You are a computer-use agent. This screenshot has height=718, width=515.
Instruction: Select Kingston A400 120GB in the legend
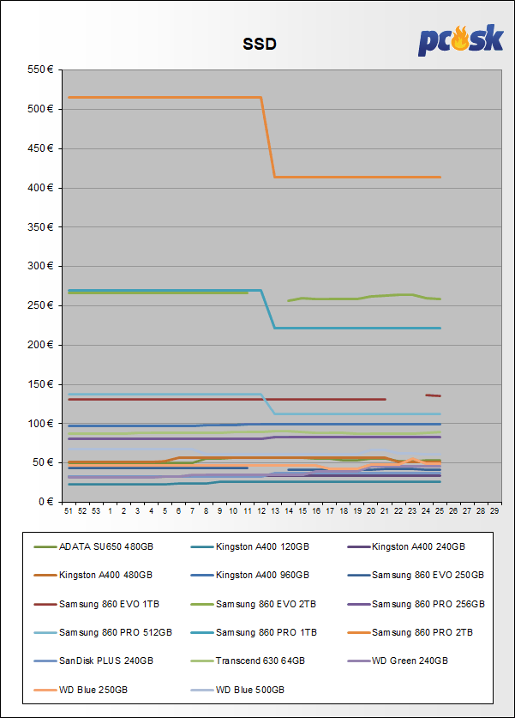pos(260,546)
